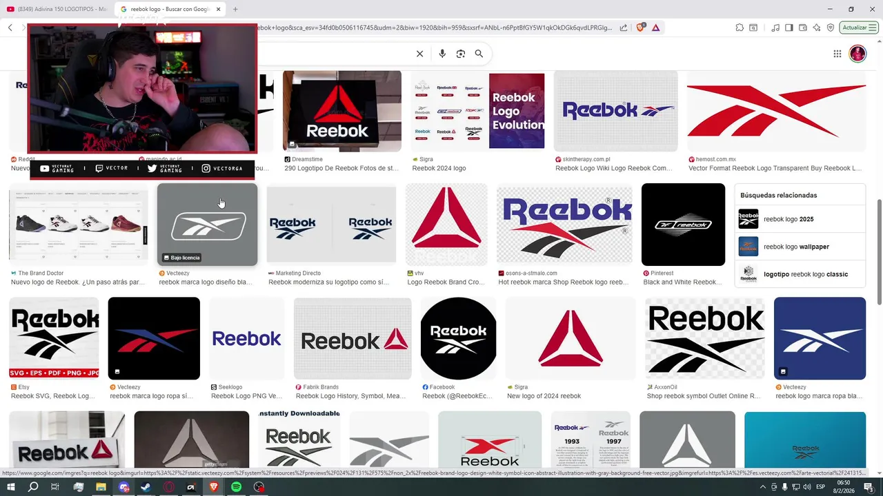The width and height of the screenshot is (883, 496).
Task: Open the AxxonOil Reebok symbol image
Action: coord(705,338)
